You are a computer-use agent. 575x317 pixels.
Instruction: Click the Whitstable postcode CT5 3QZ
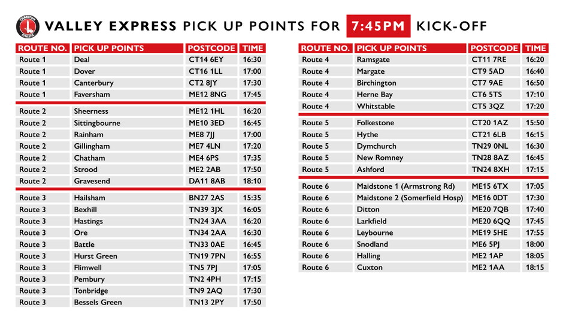(x=488, y=106)
